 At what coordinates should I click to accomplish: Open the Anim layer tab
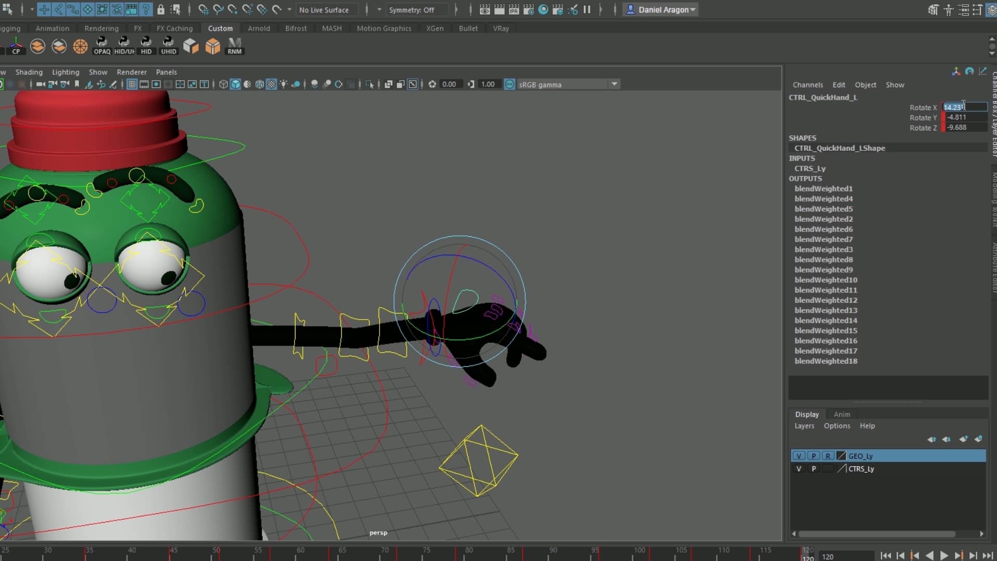pos(842,414)
